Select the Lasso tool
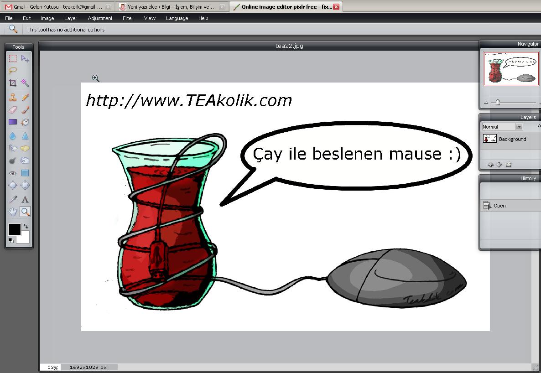 [x=13, y=70]
